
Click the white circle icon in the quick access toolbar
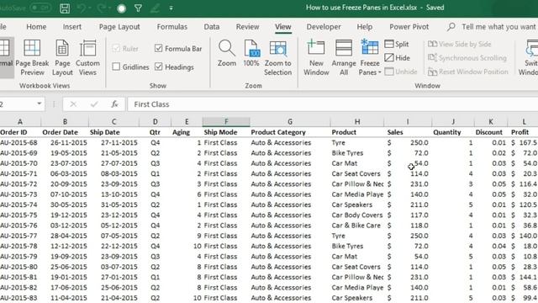(x=121, y=8)
